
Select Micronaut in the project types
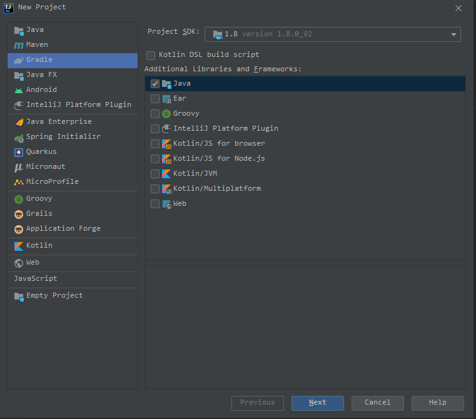[x=73, y=167]
